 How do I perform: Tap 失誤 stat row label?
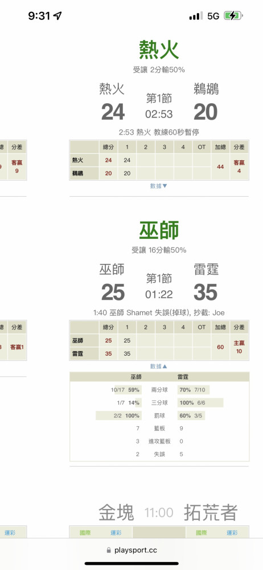pos(159,454)
